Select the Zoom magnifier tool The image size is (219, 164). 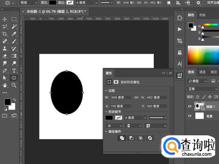(14, 85)
